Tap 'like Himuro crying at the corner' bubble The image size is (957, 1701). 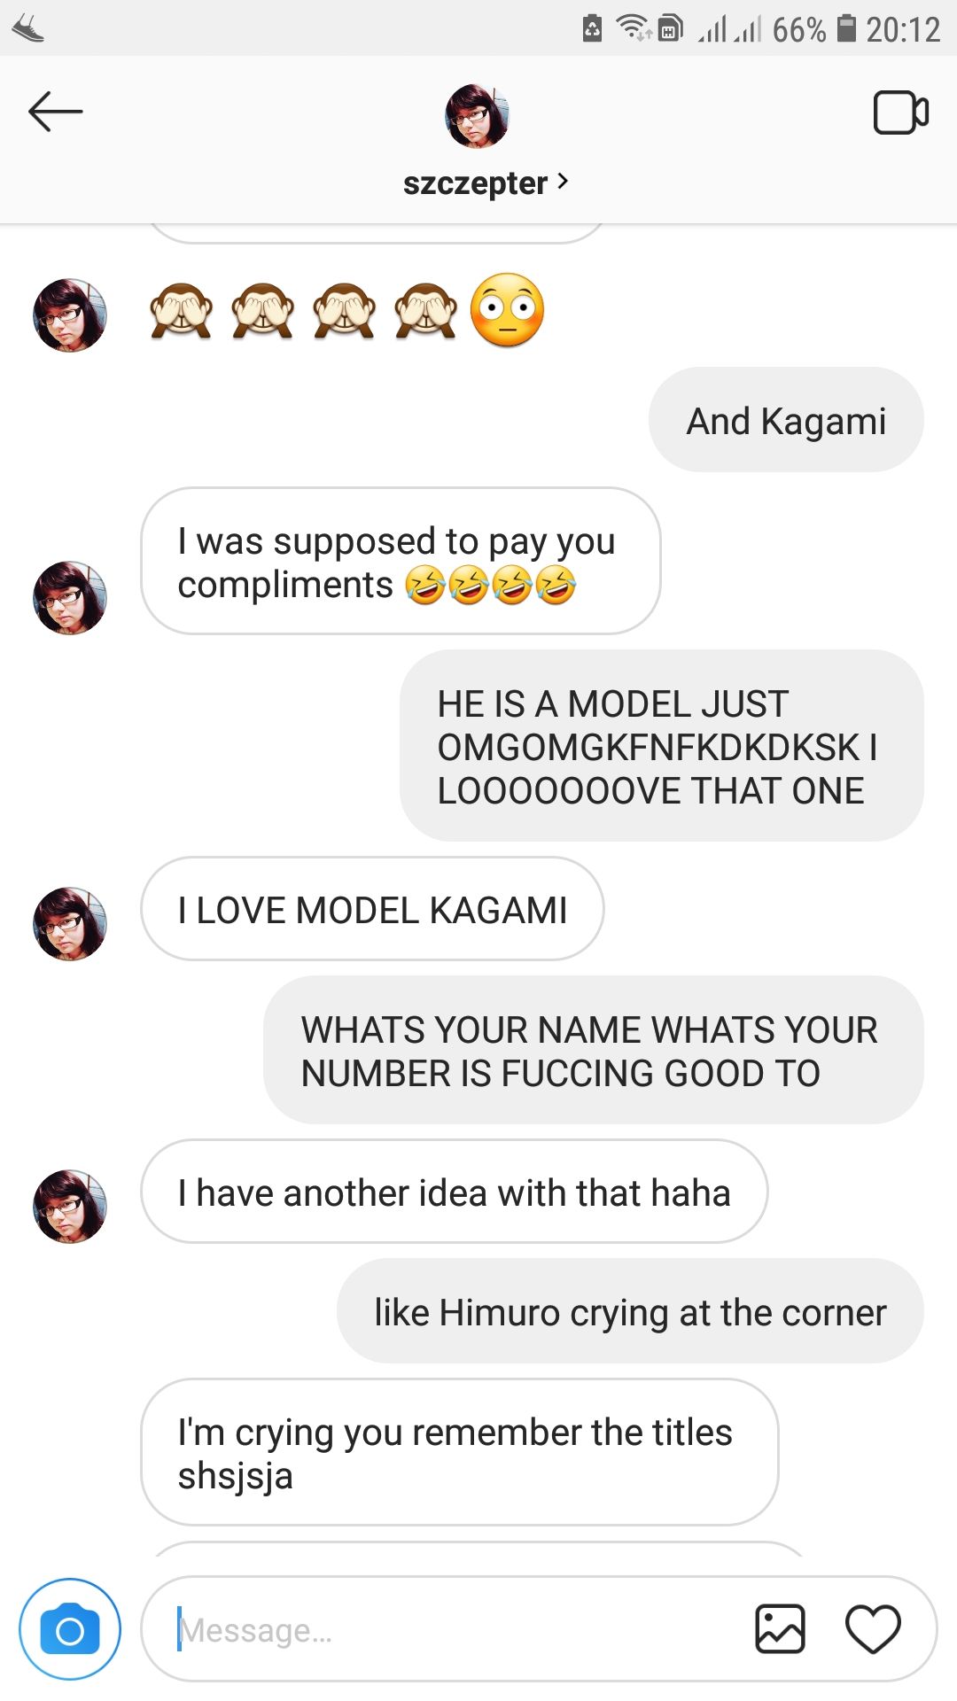[630, 1311]
